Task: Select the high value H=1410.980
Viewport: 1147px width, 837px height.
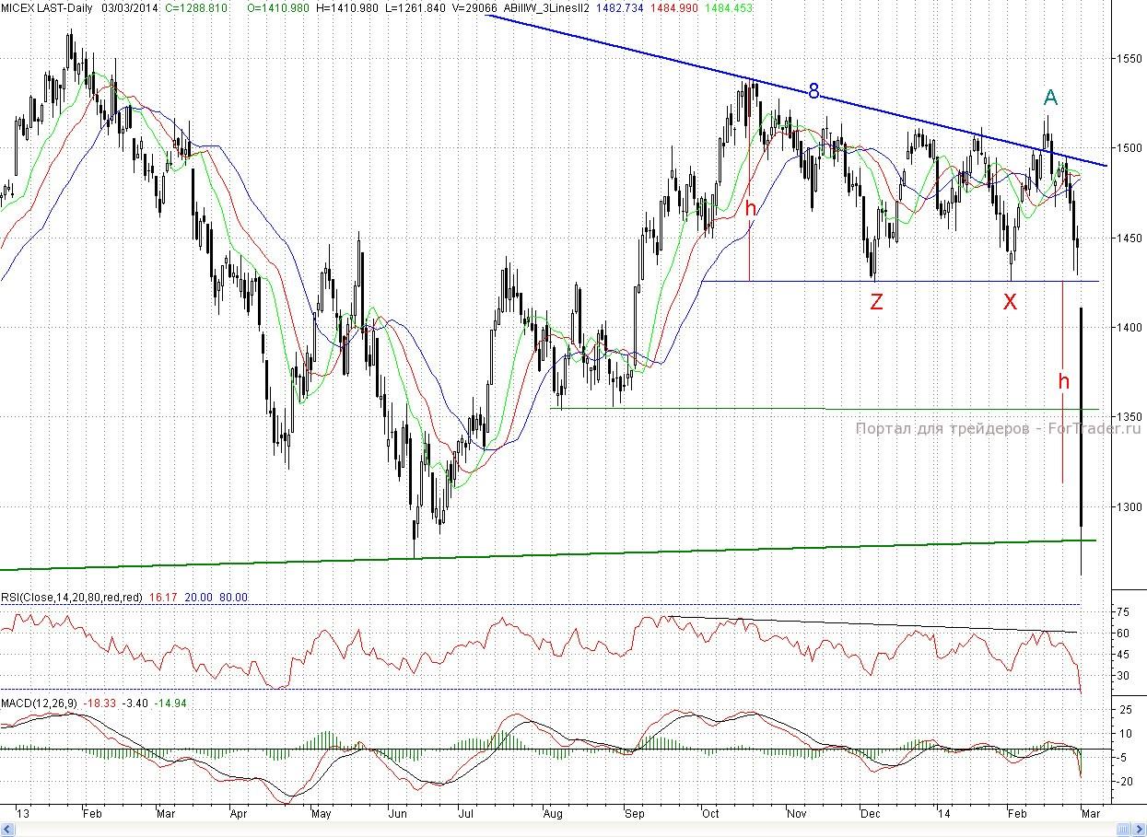Action: 346,6
